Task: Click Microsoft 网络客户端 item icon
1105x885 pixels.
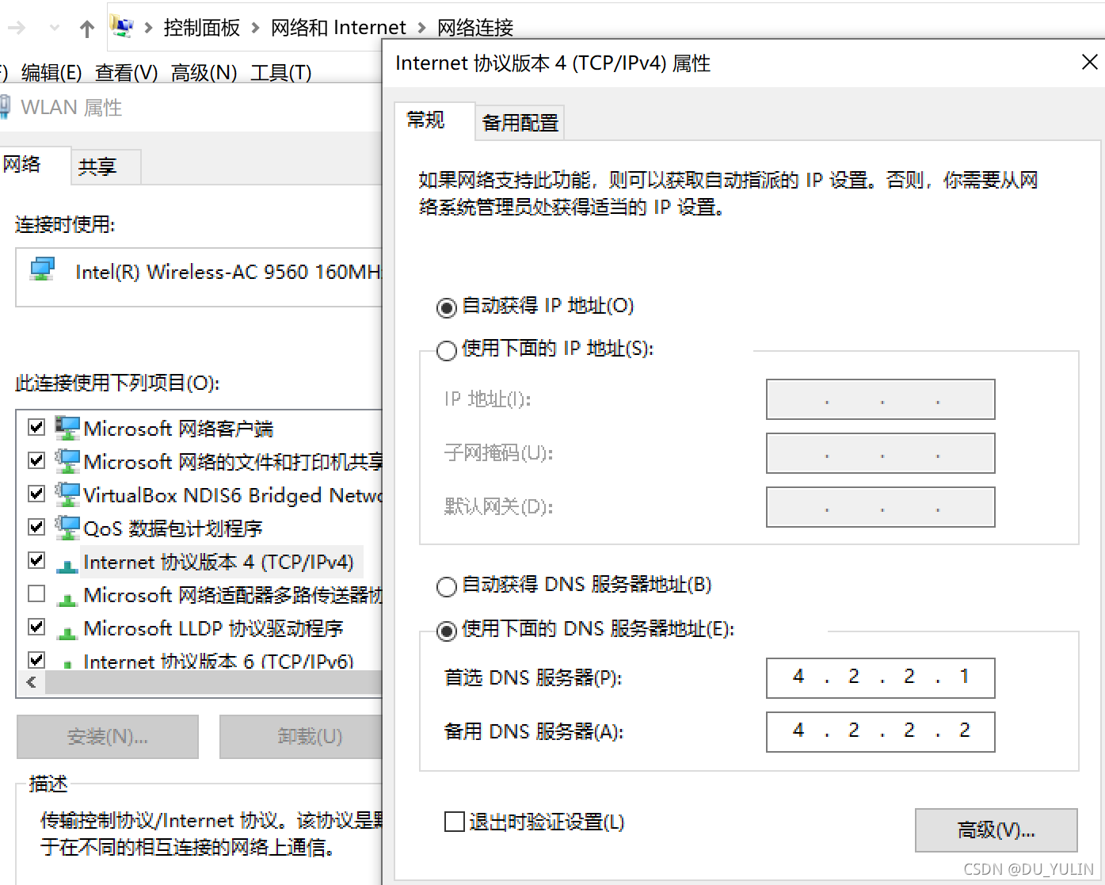Action: pyautogui.click(x=67, y=428)
